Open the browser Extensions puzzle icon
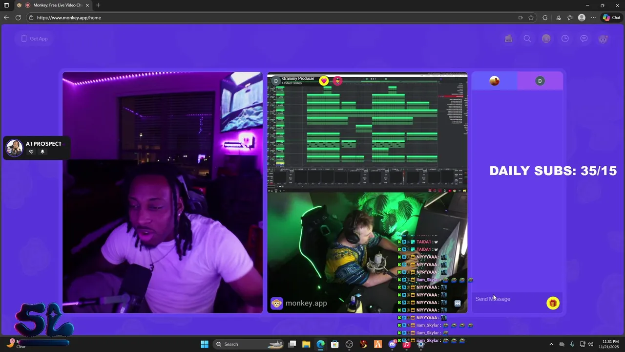This screenshot has height=352, width=625. [545, 18]
